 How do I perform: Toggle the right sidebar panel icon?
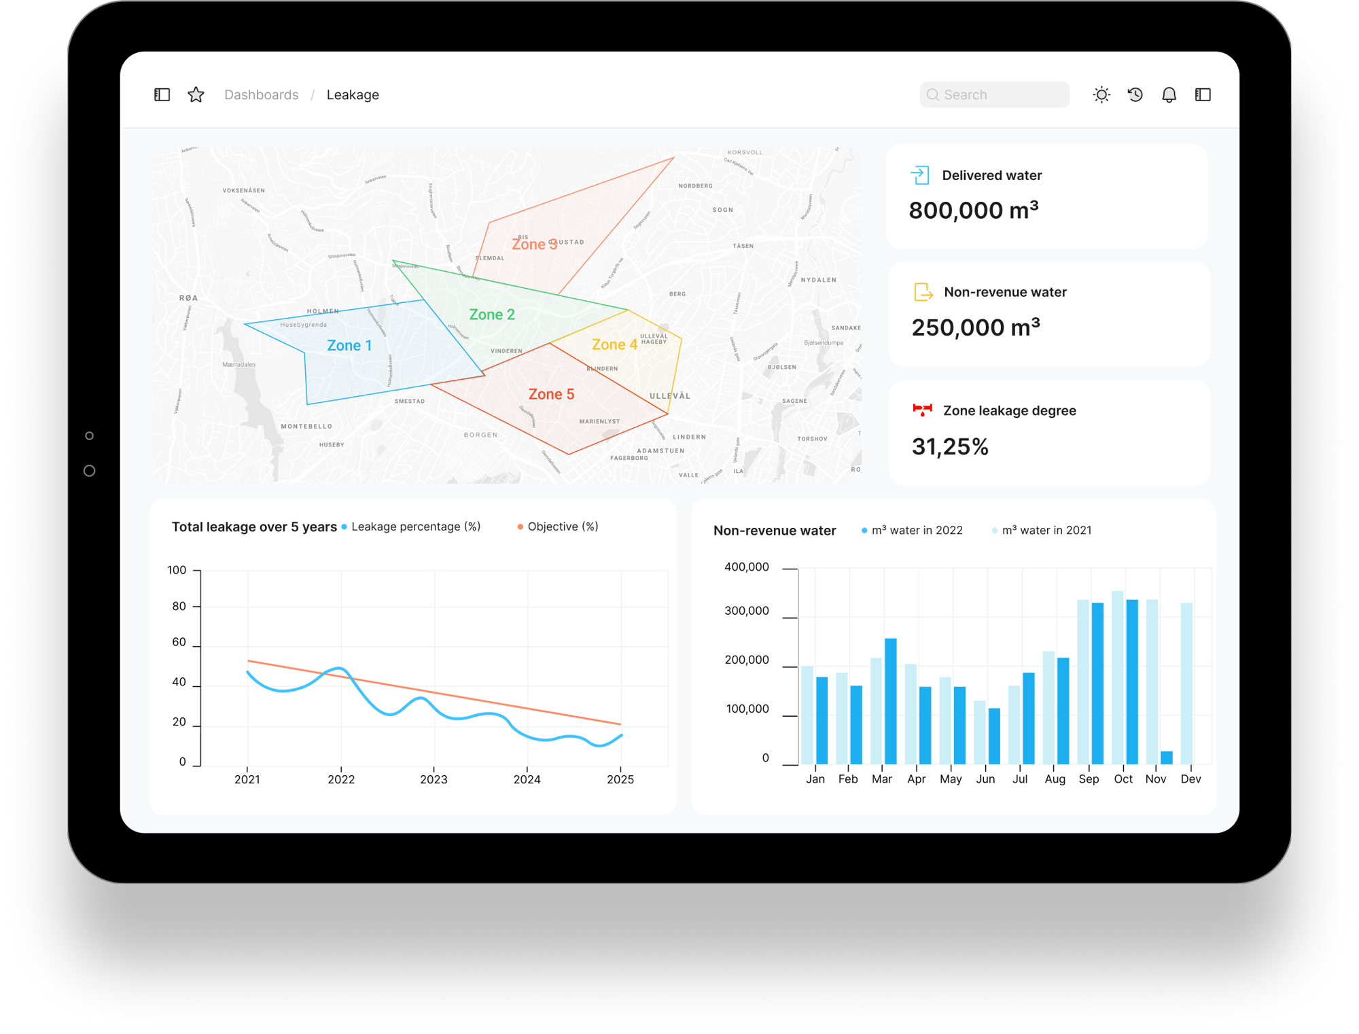(x=1203, y=94)
